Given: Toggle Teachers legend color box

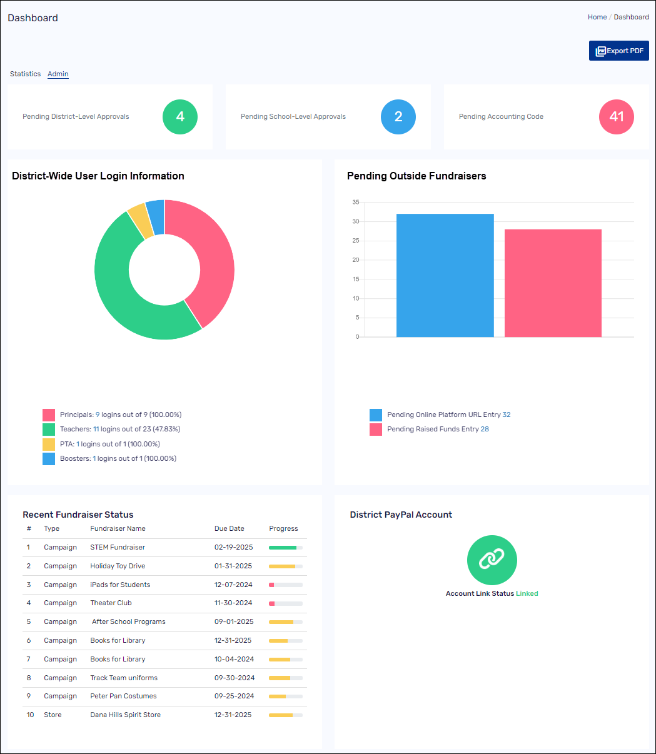Looking at the screenshot, I should tap(49, 430).
